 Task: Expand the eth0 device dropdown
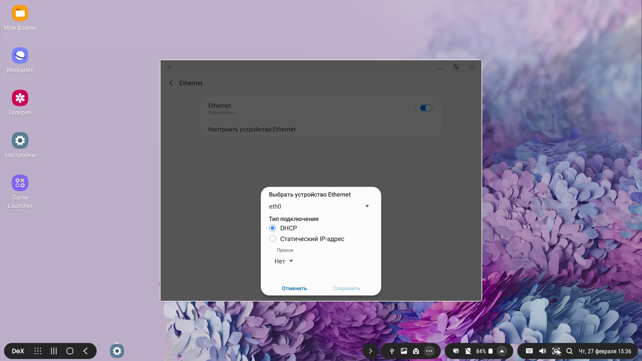coord(367,206)
